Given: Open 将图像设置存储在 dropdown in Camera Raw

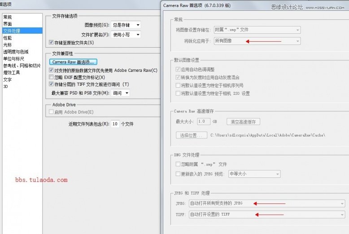Looking at the screenshot, I should coord(257,30).
